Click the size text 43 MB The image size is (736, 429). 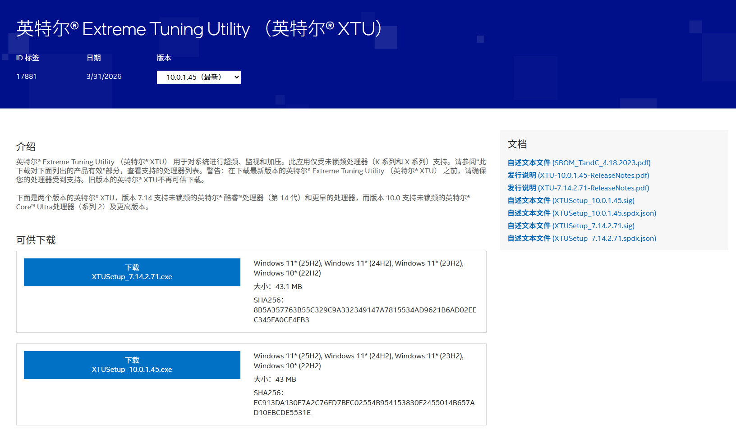(x=286, y=379)
